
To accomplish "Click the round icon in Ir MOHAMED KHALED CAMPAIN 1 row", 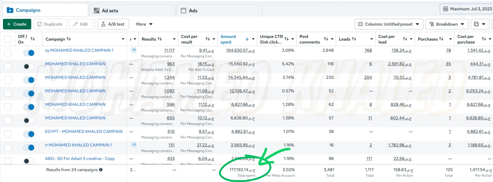I will pyautogui.click(x=133, y=145).
